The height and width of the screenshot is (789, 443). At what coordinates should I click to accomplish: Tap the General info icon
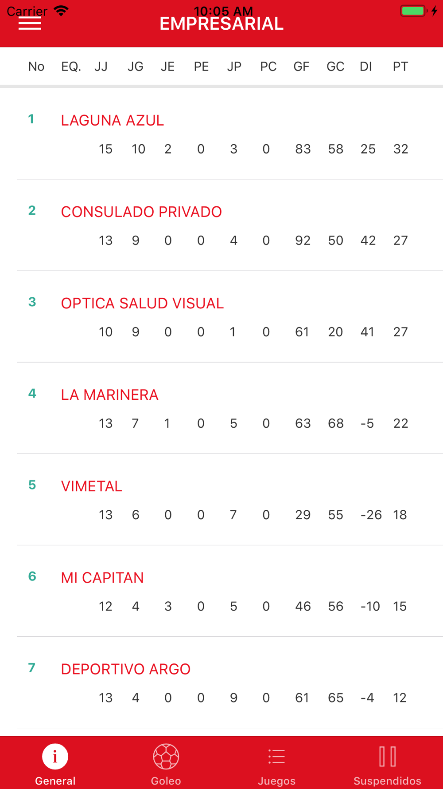click(55, 756)
